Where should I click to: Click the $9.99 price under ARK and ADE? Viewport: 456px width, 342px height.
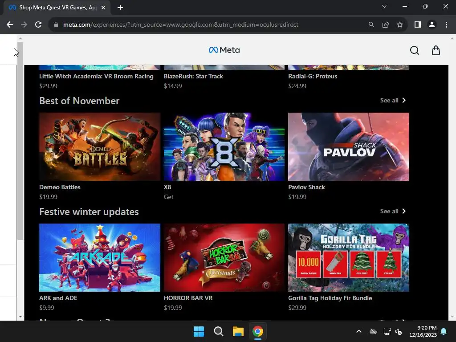pos(46,308)
